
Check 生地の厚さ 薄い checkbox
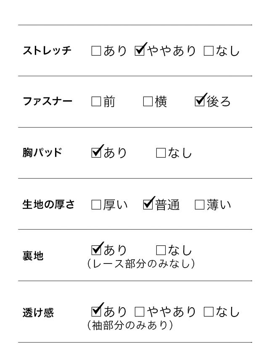200,205
